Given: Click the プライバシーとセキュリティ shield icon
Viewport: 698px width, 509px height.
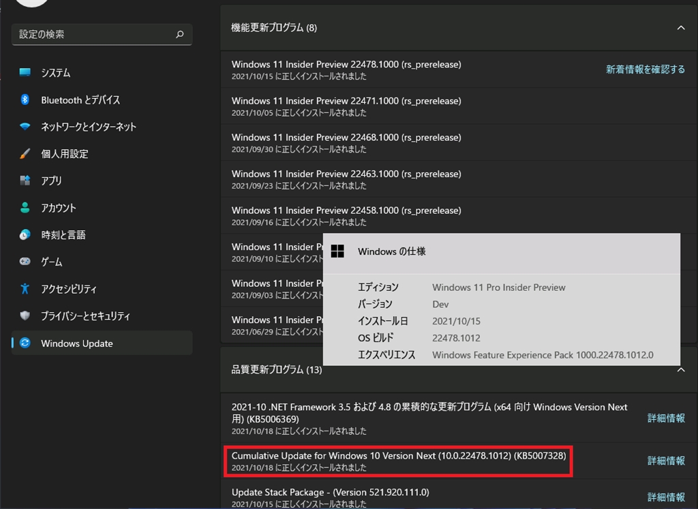Looking at the screenshot, I should click(25, 316).
